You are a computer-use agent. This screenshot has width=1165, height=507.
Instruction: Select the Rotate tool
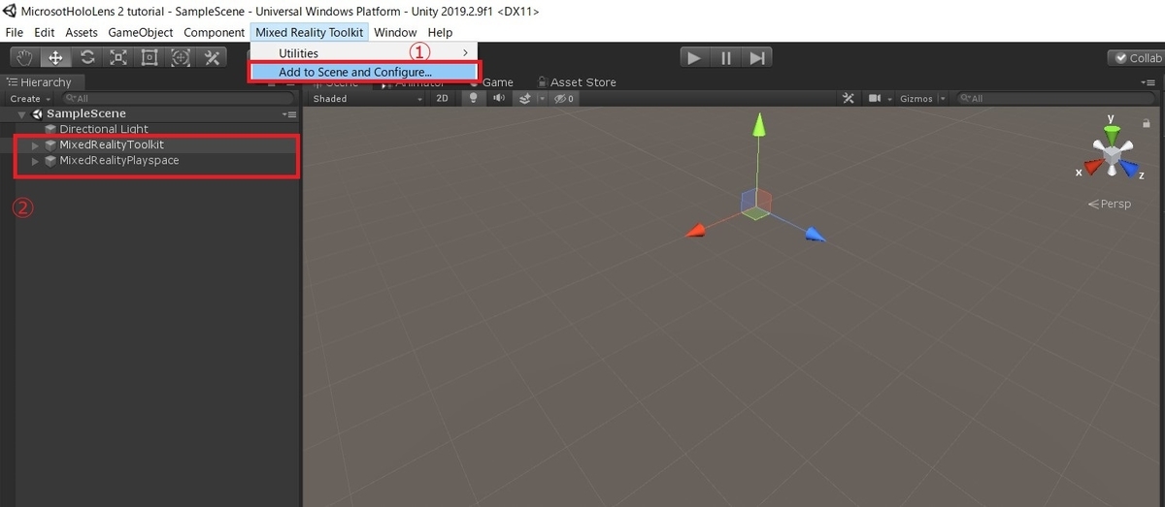point(87,57)
